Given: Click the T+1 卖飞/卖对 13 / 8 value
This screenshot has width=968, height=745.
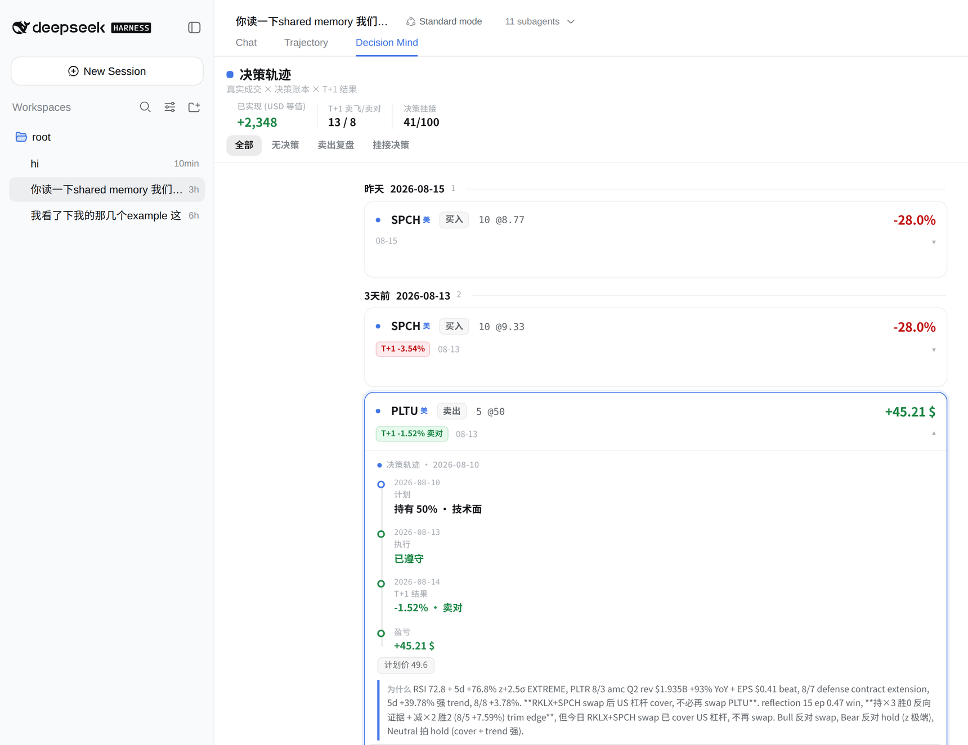Looking at the screenshot, I should click(x=342, y=122).
